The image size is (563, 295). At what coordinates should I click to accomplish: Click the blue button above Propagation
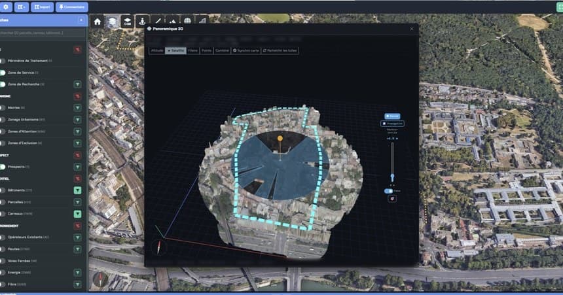click(x=392, y=116)
